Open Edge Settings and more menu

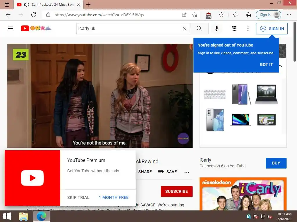point(289,15)
